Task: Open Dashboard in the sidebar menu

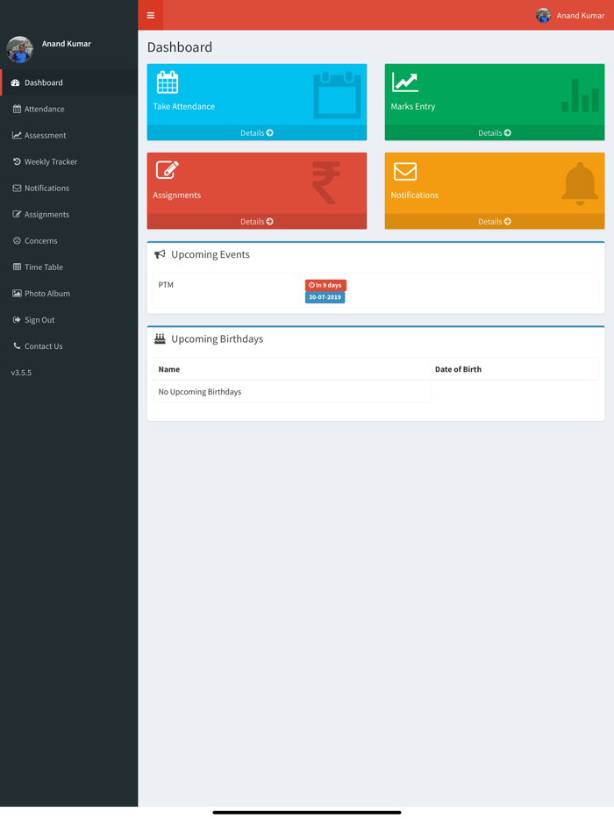Action: tap(69, 82)
